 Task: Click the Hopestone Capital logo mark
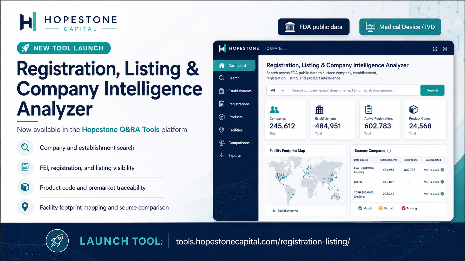28,21
